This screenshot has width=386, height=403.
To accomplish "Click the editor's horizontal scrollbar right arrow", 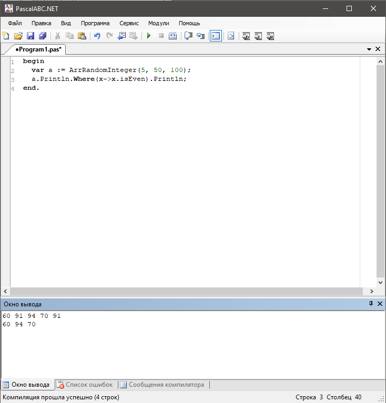I will pos(372,291).
